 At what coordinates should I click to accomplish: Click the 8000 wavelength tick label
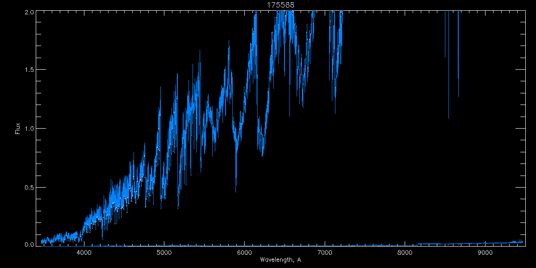click(405, 252)
